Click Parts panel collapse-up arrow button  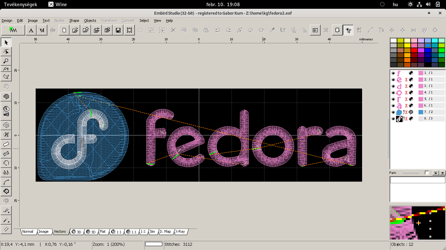point(436,173)
